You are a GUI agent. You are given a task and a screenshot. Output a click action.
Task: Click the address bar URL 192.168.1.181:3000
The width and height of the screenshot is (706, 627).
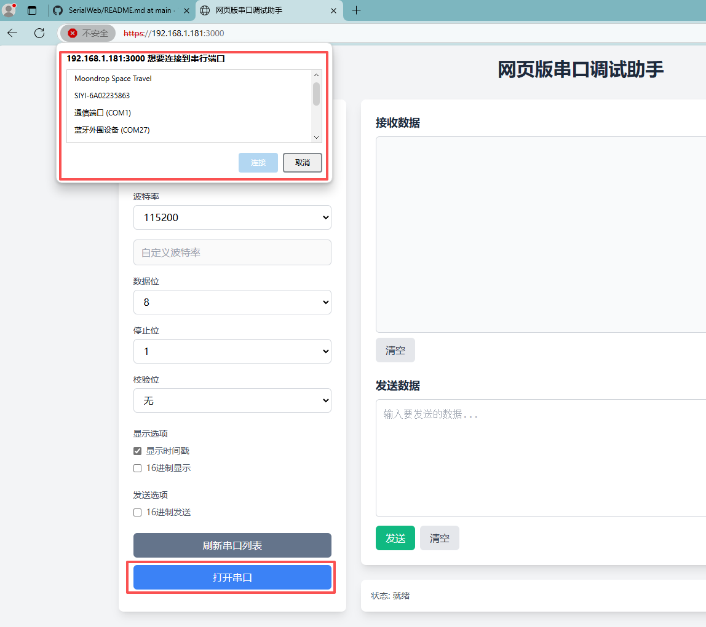pos(174,33)
